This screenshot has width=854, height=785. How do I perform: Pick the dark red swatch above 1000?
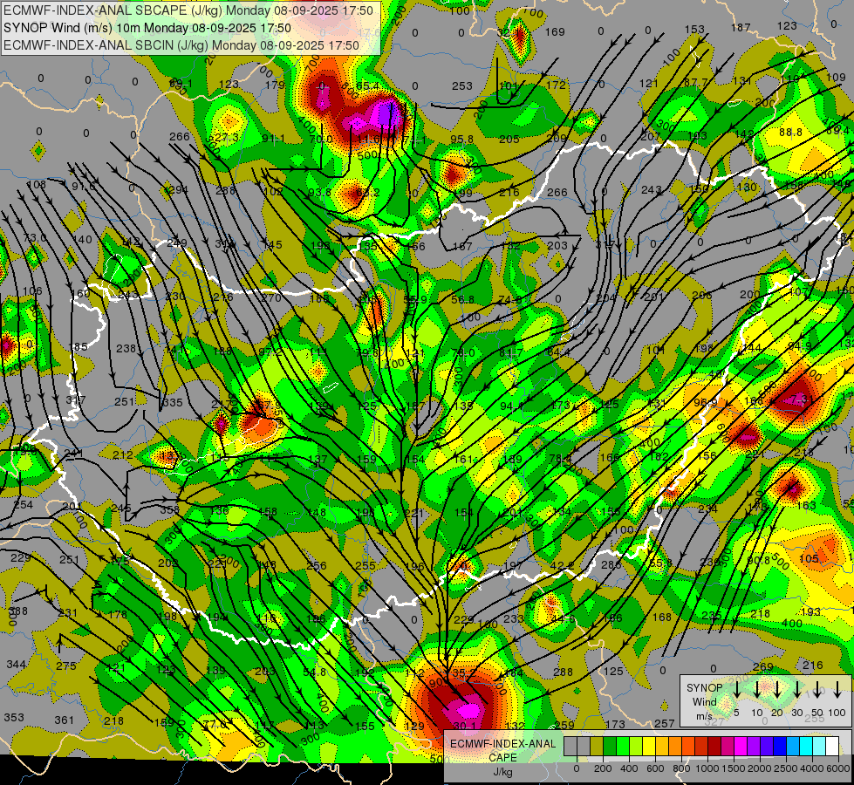point(714,747)
